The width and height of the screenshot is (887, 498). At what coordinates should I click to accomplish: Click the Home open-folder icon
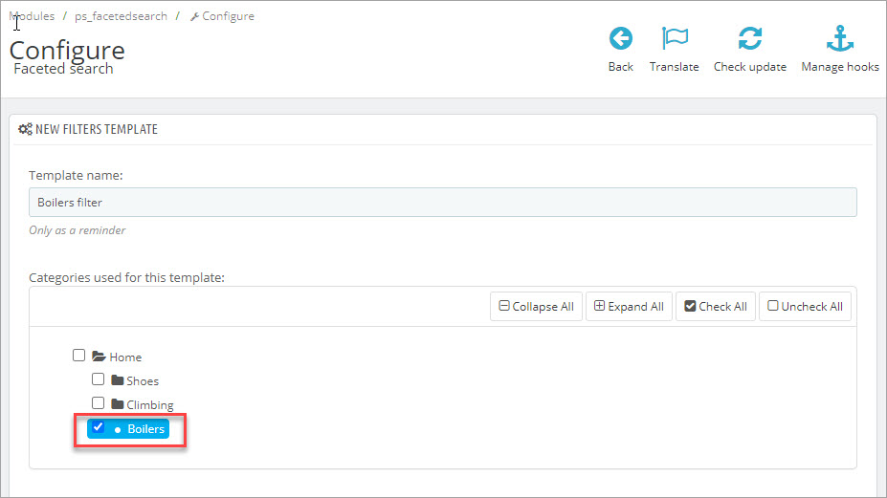tap(99, 357)
